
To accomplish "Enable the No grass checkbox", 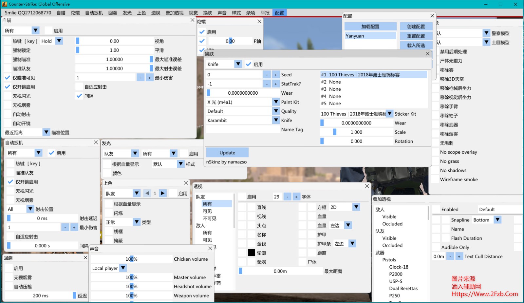I will pos(435,161).
